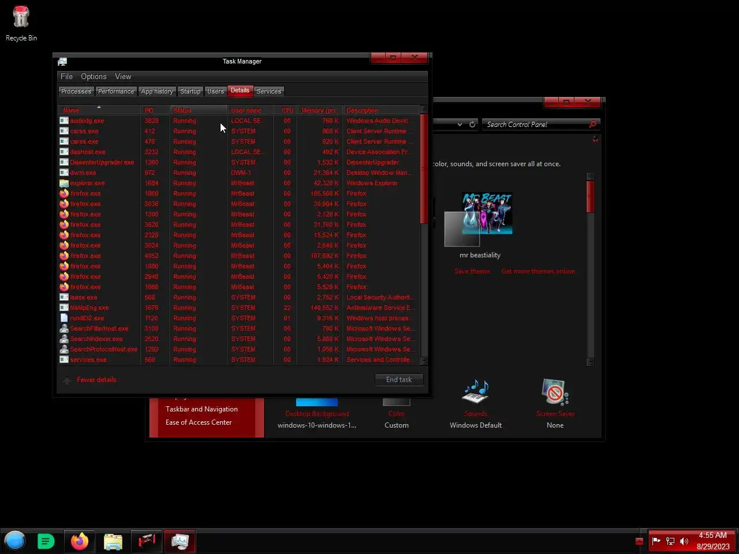Click the services.exe process icon
The image size is (739, 554).
coord(64,360)
